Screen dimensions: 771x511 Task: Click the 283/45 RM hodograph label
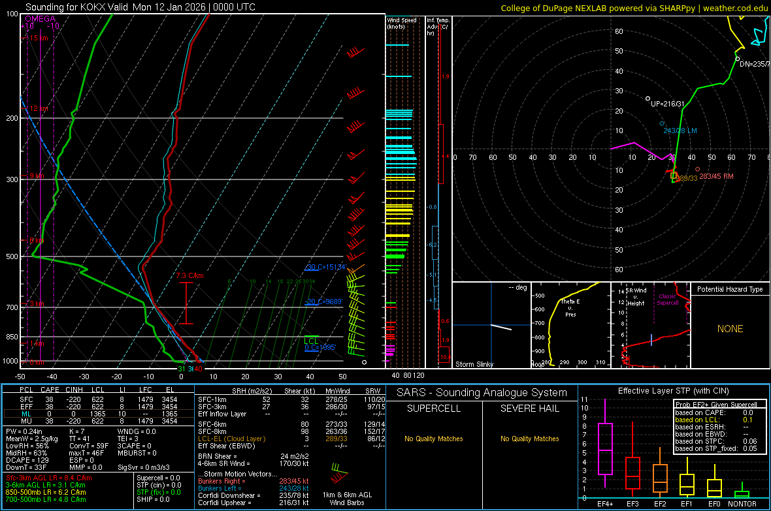(x=716, y=176)
